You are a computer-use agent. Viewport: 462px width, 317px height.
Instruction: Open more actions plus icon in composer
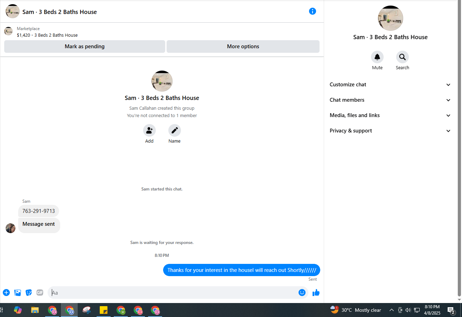click(6, 293)
